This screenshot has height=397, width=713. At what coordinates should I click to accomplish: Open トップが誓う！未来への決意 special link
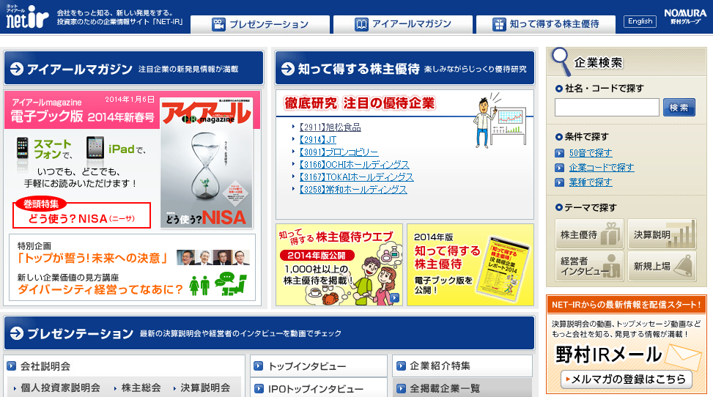[x=92, y=259]
